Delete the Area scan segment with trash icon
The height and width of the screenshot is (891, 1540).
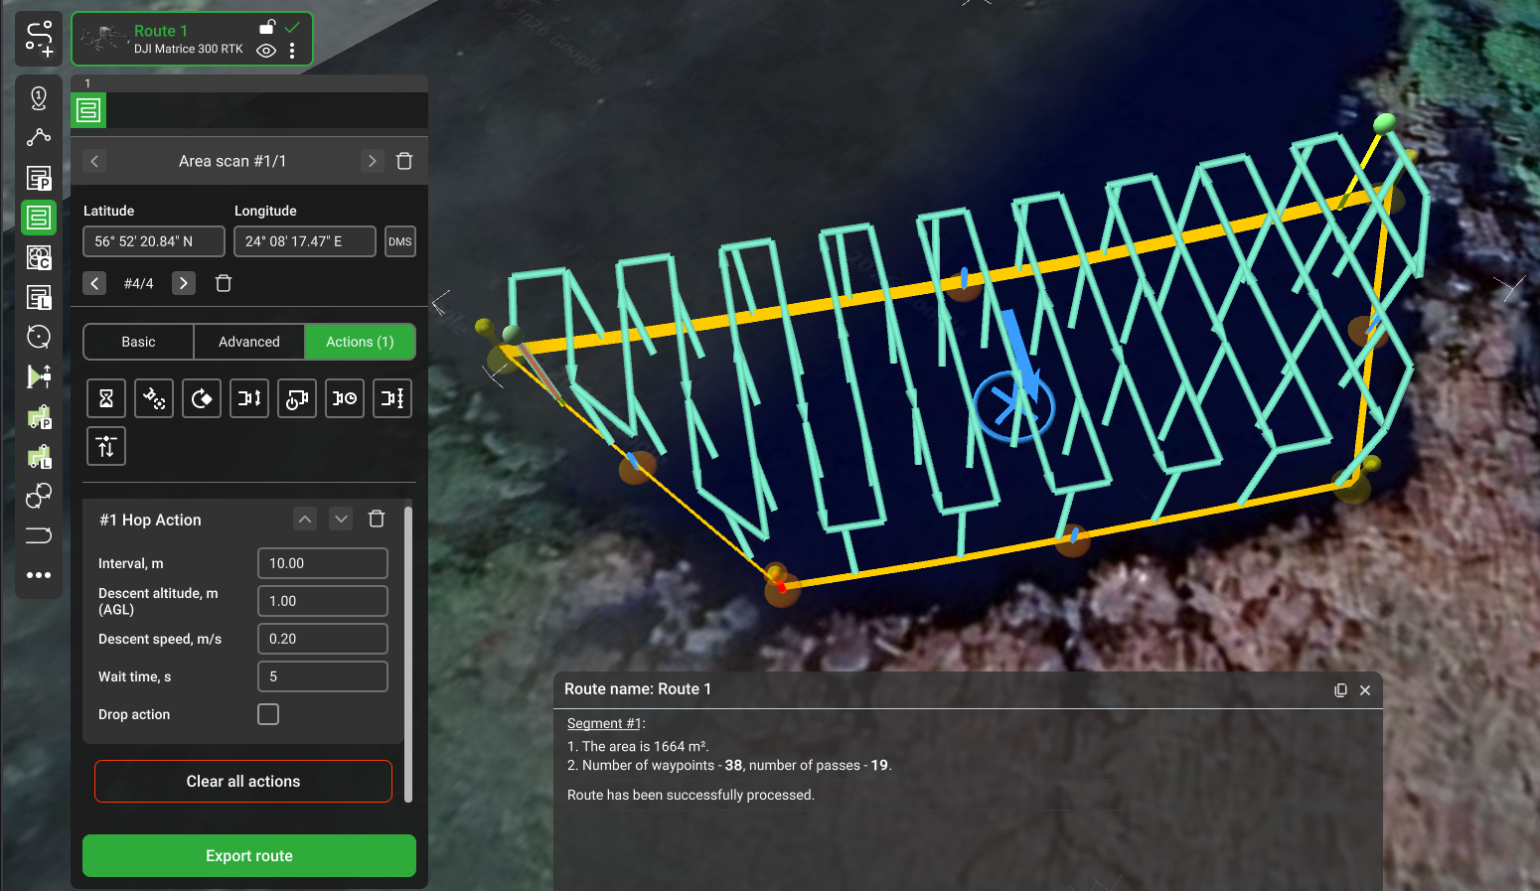(x=404, y=161)
